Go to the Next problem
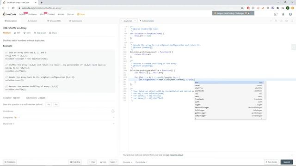 click(x=113, y=162)
